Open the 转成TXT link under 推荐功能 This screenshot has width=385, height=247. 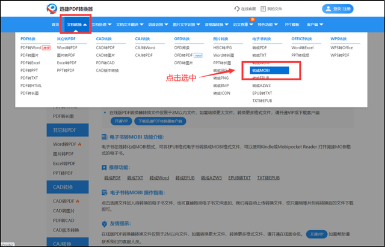pos(135,178)
